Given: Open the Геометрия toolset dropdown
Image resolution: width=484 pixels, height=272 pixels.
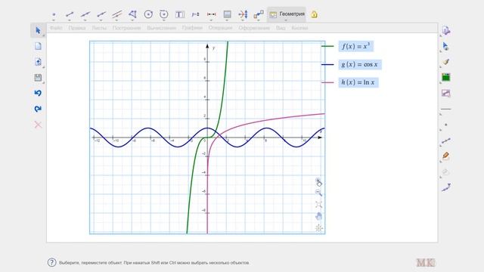Looking at the screenshot, I should (287, 14).
